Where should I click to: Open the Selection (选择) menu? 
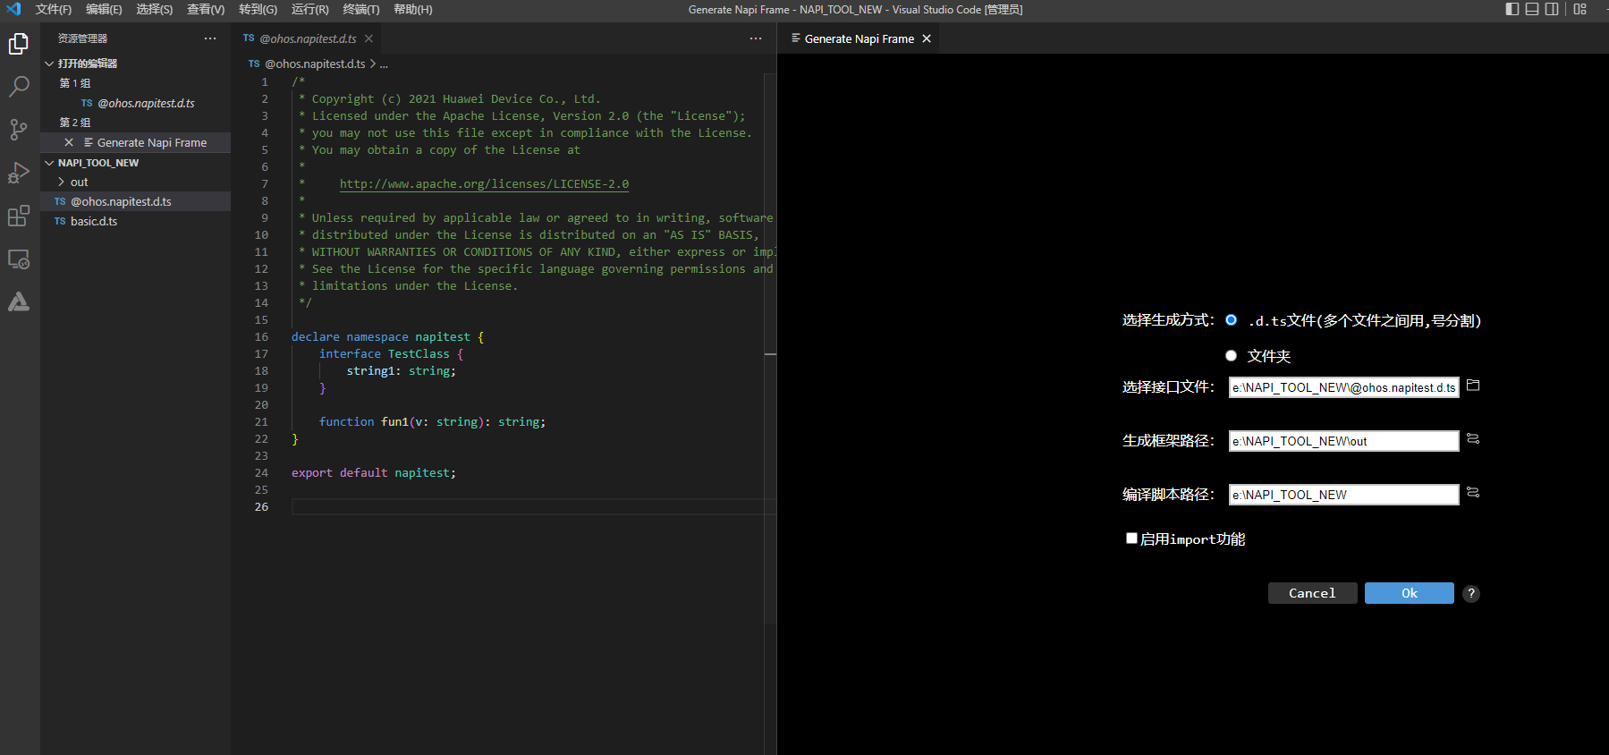[x=155, y=9]
